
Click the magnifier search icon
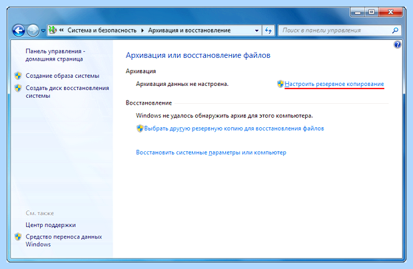(x=395, y=31)
